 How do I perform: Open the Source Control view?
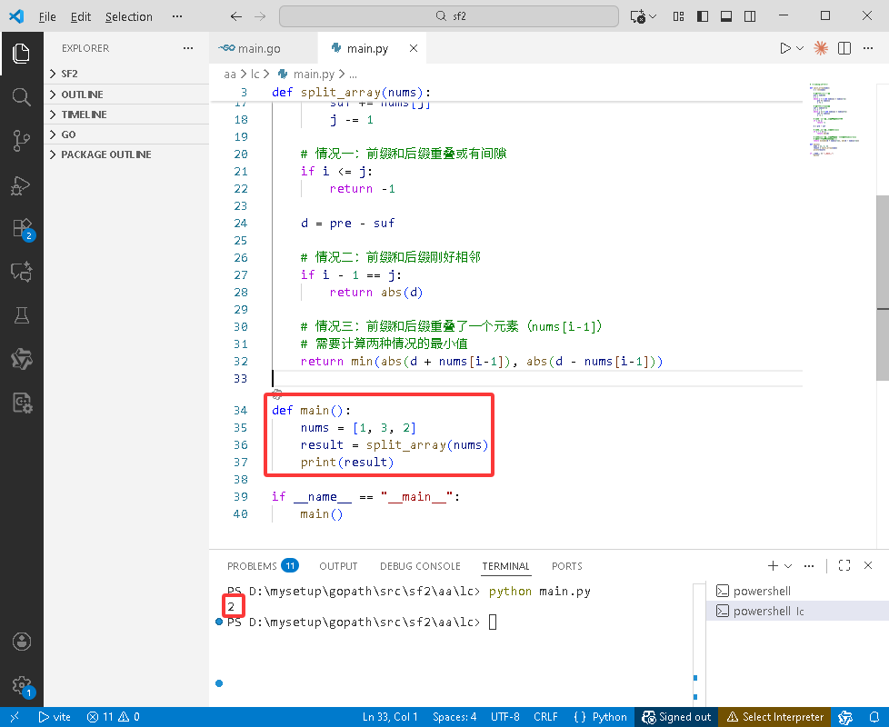click(22, 141)
